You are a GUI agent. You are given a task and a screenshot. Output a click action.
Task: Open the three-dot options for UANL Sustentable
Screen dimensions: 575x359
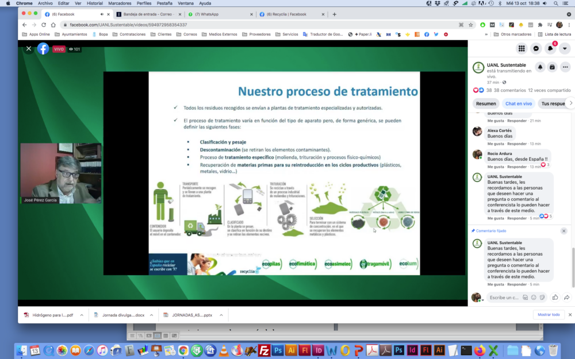click(565, 67)
